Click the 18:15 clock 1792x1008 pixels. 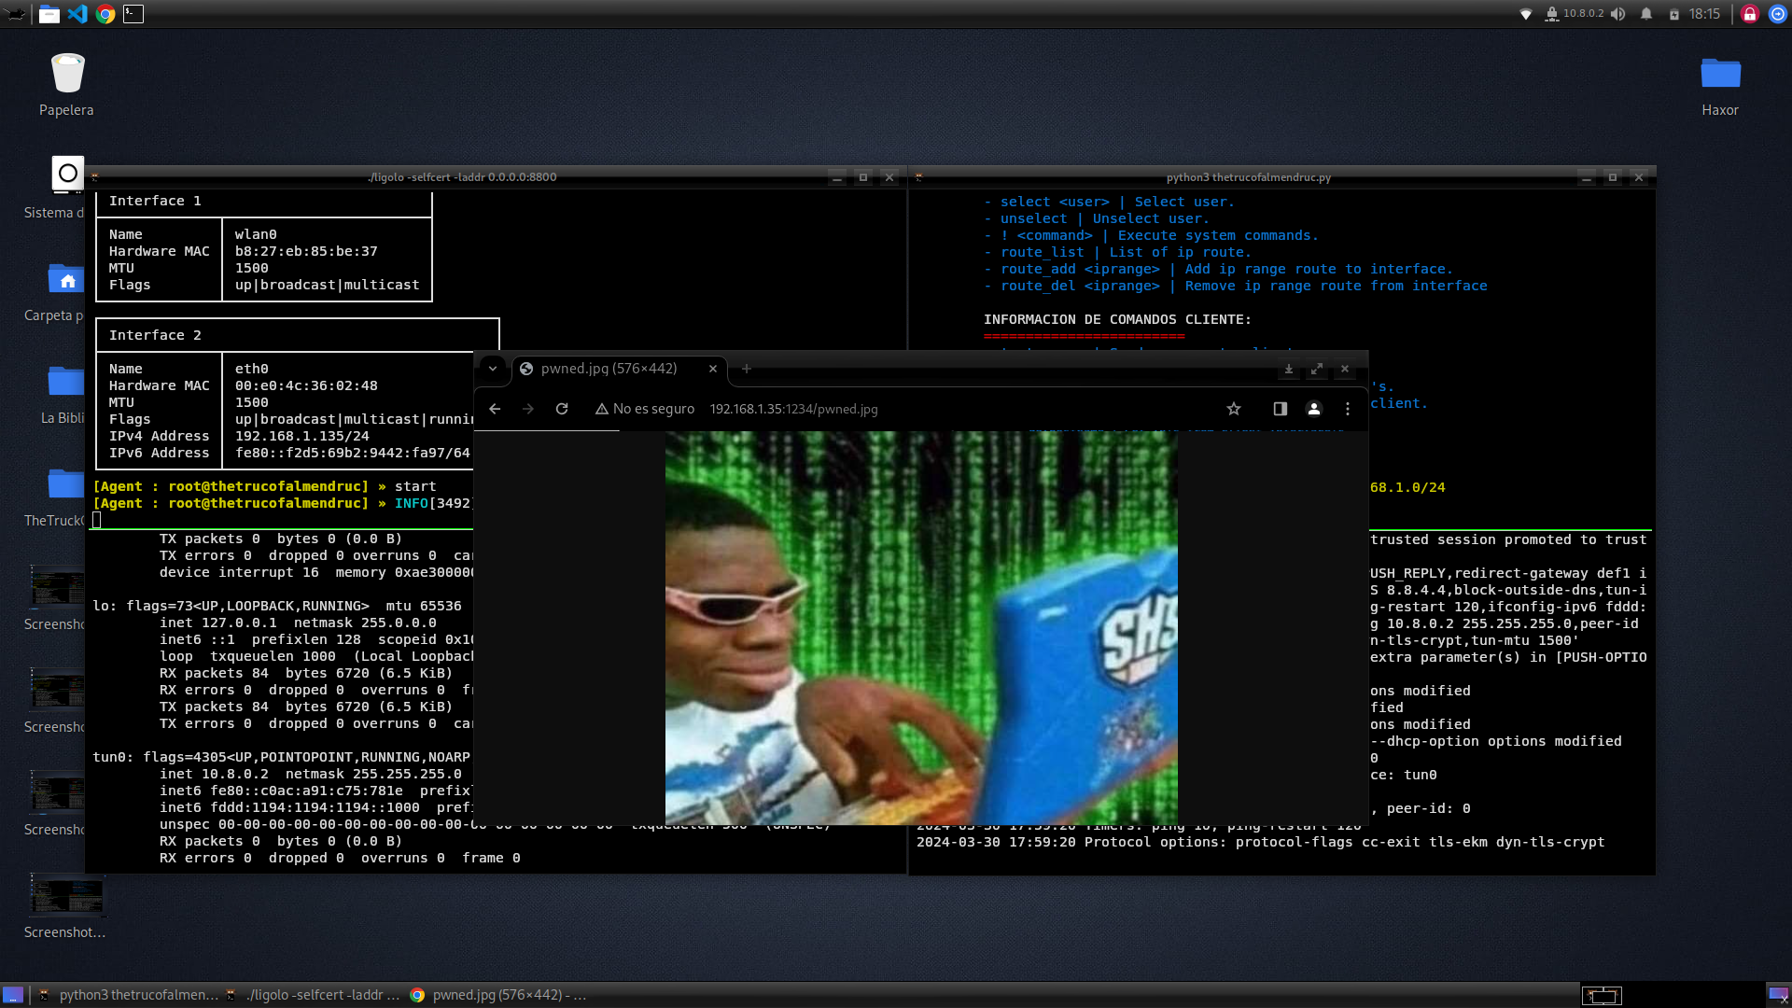[x=1704, y=14]
